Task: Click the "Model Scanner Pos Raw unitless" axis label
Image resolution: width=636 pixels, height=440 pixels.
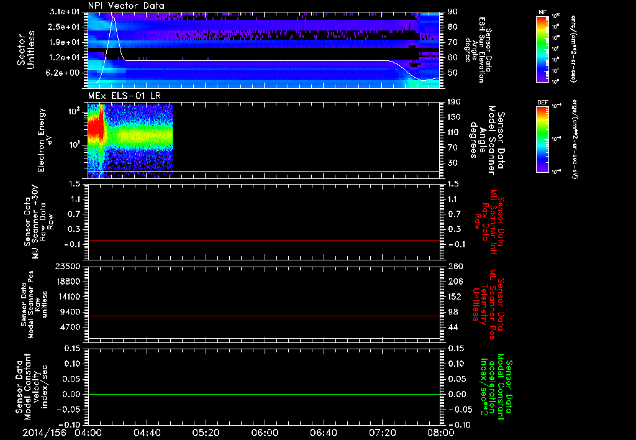Action: 34,305
